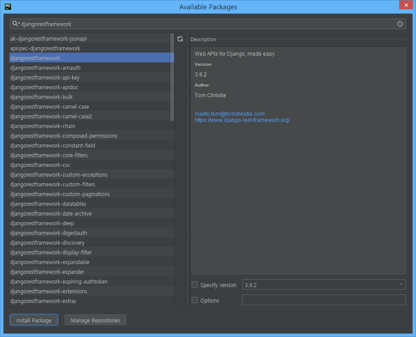Image resolution: width=416 pixels, height=337 pixels.
Task: Select ak-djangorestframework-jsonapi package
Action: pyautogui.click(x=92, y=39)
